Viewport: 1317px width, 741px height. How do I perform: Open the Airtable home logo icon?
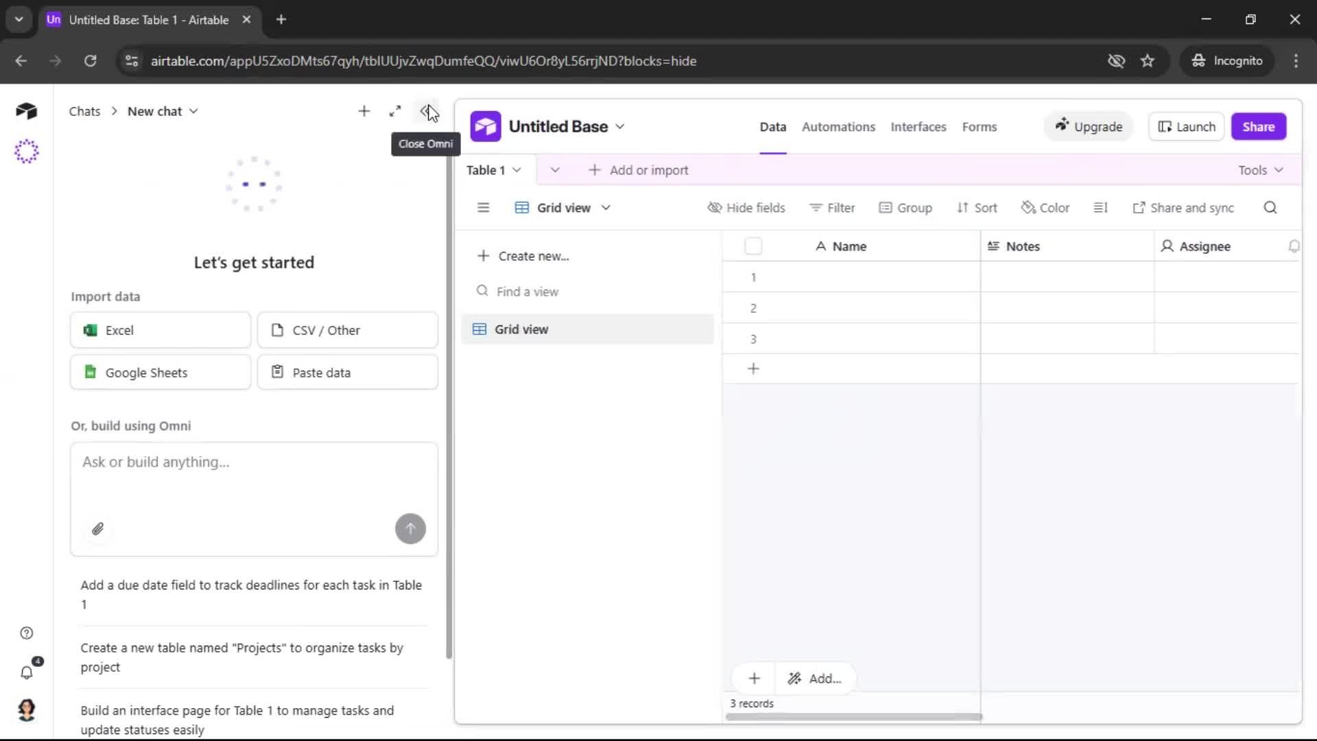click(26, 111)
